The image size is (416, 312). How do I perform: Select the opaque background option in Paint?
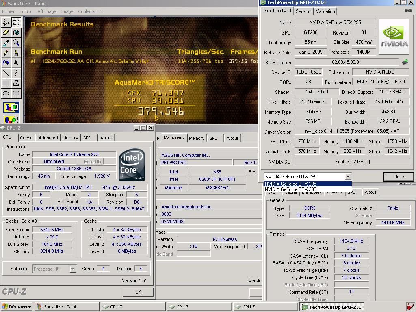tap(11, 107)
